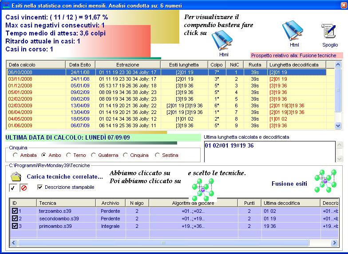Click the Lunghetta decodificata column header

click(297, 65)
